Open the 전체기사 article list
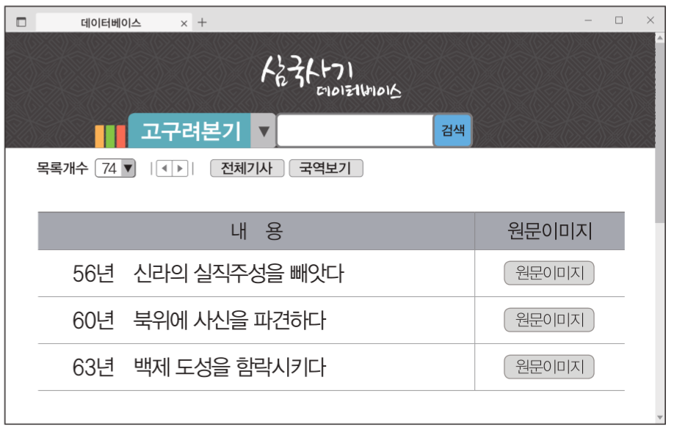Viewport: 674px width, 435px height. click(247, 168)
